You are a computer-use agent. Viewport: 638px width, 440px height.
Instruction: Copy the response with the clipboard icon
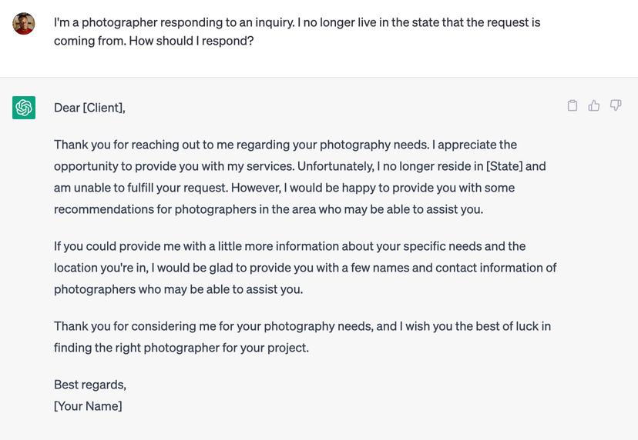(573, 105)
